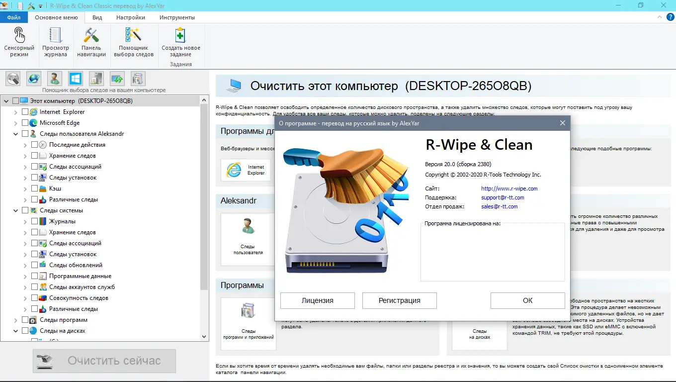The height and width of the screenshot is (382, 676).
Task: Click the tree scrollbar up arrow
Action: tap(204, 99)
